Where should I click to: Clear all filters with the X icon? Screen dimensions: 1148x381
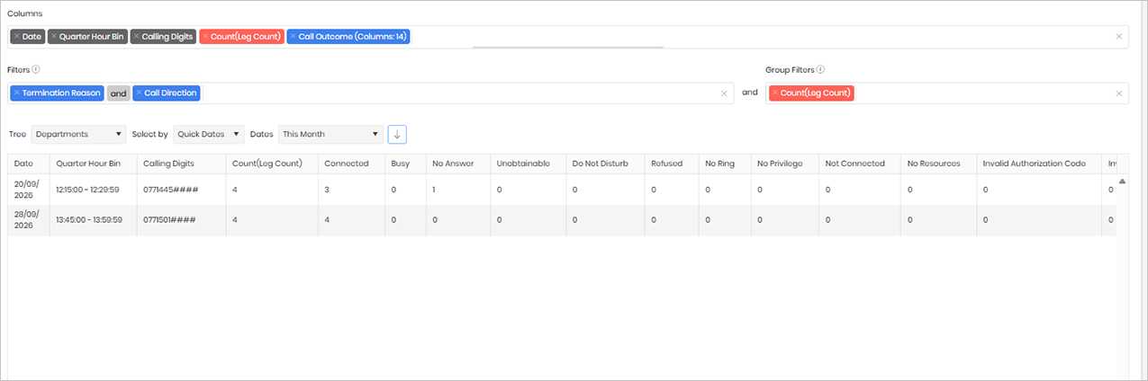pos(724,93)
